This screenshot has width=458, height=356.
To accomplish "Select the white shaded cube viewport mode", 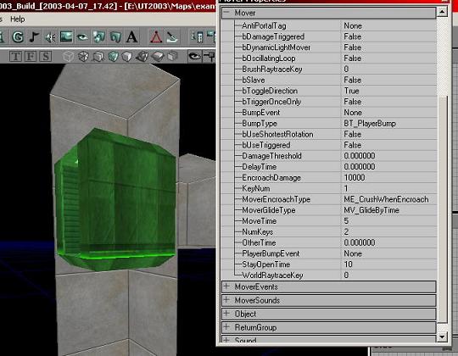I will tap(127, 56).
